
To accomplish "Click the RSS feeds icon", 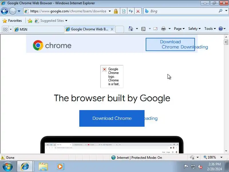I will [143, 29].
